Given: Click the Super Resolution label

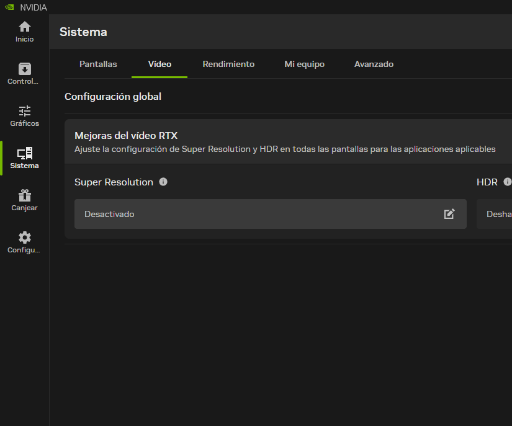Looking at the screenshot, I should coord(114,182).
